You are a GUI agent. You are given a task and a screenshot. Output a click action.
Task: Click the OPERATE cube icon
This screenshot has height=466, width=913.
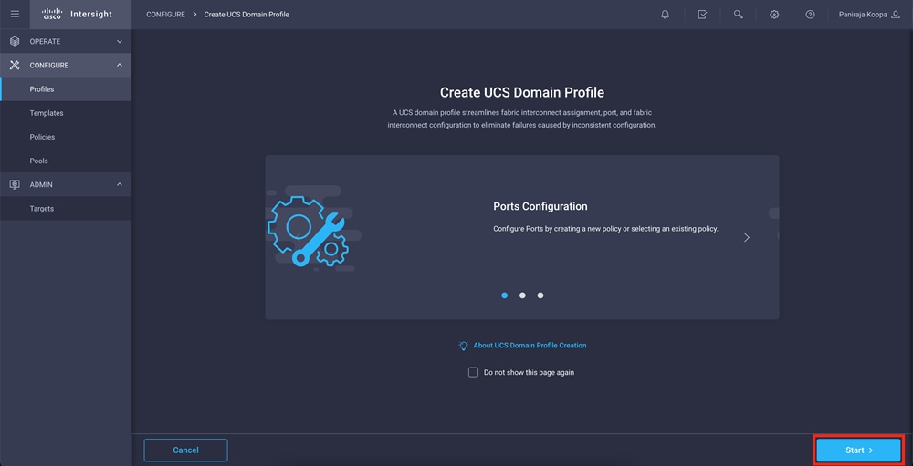click(x=15, y=41)
